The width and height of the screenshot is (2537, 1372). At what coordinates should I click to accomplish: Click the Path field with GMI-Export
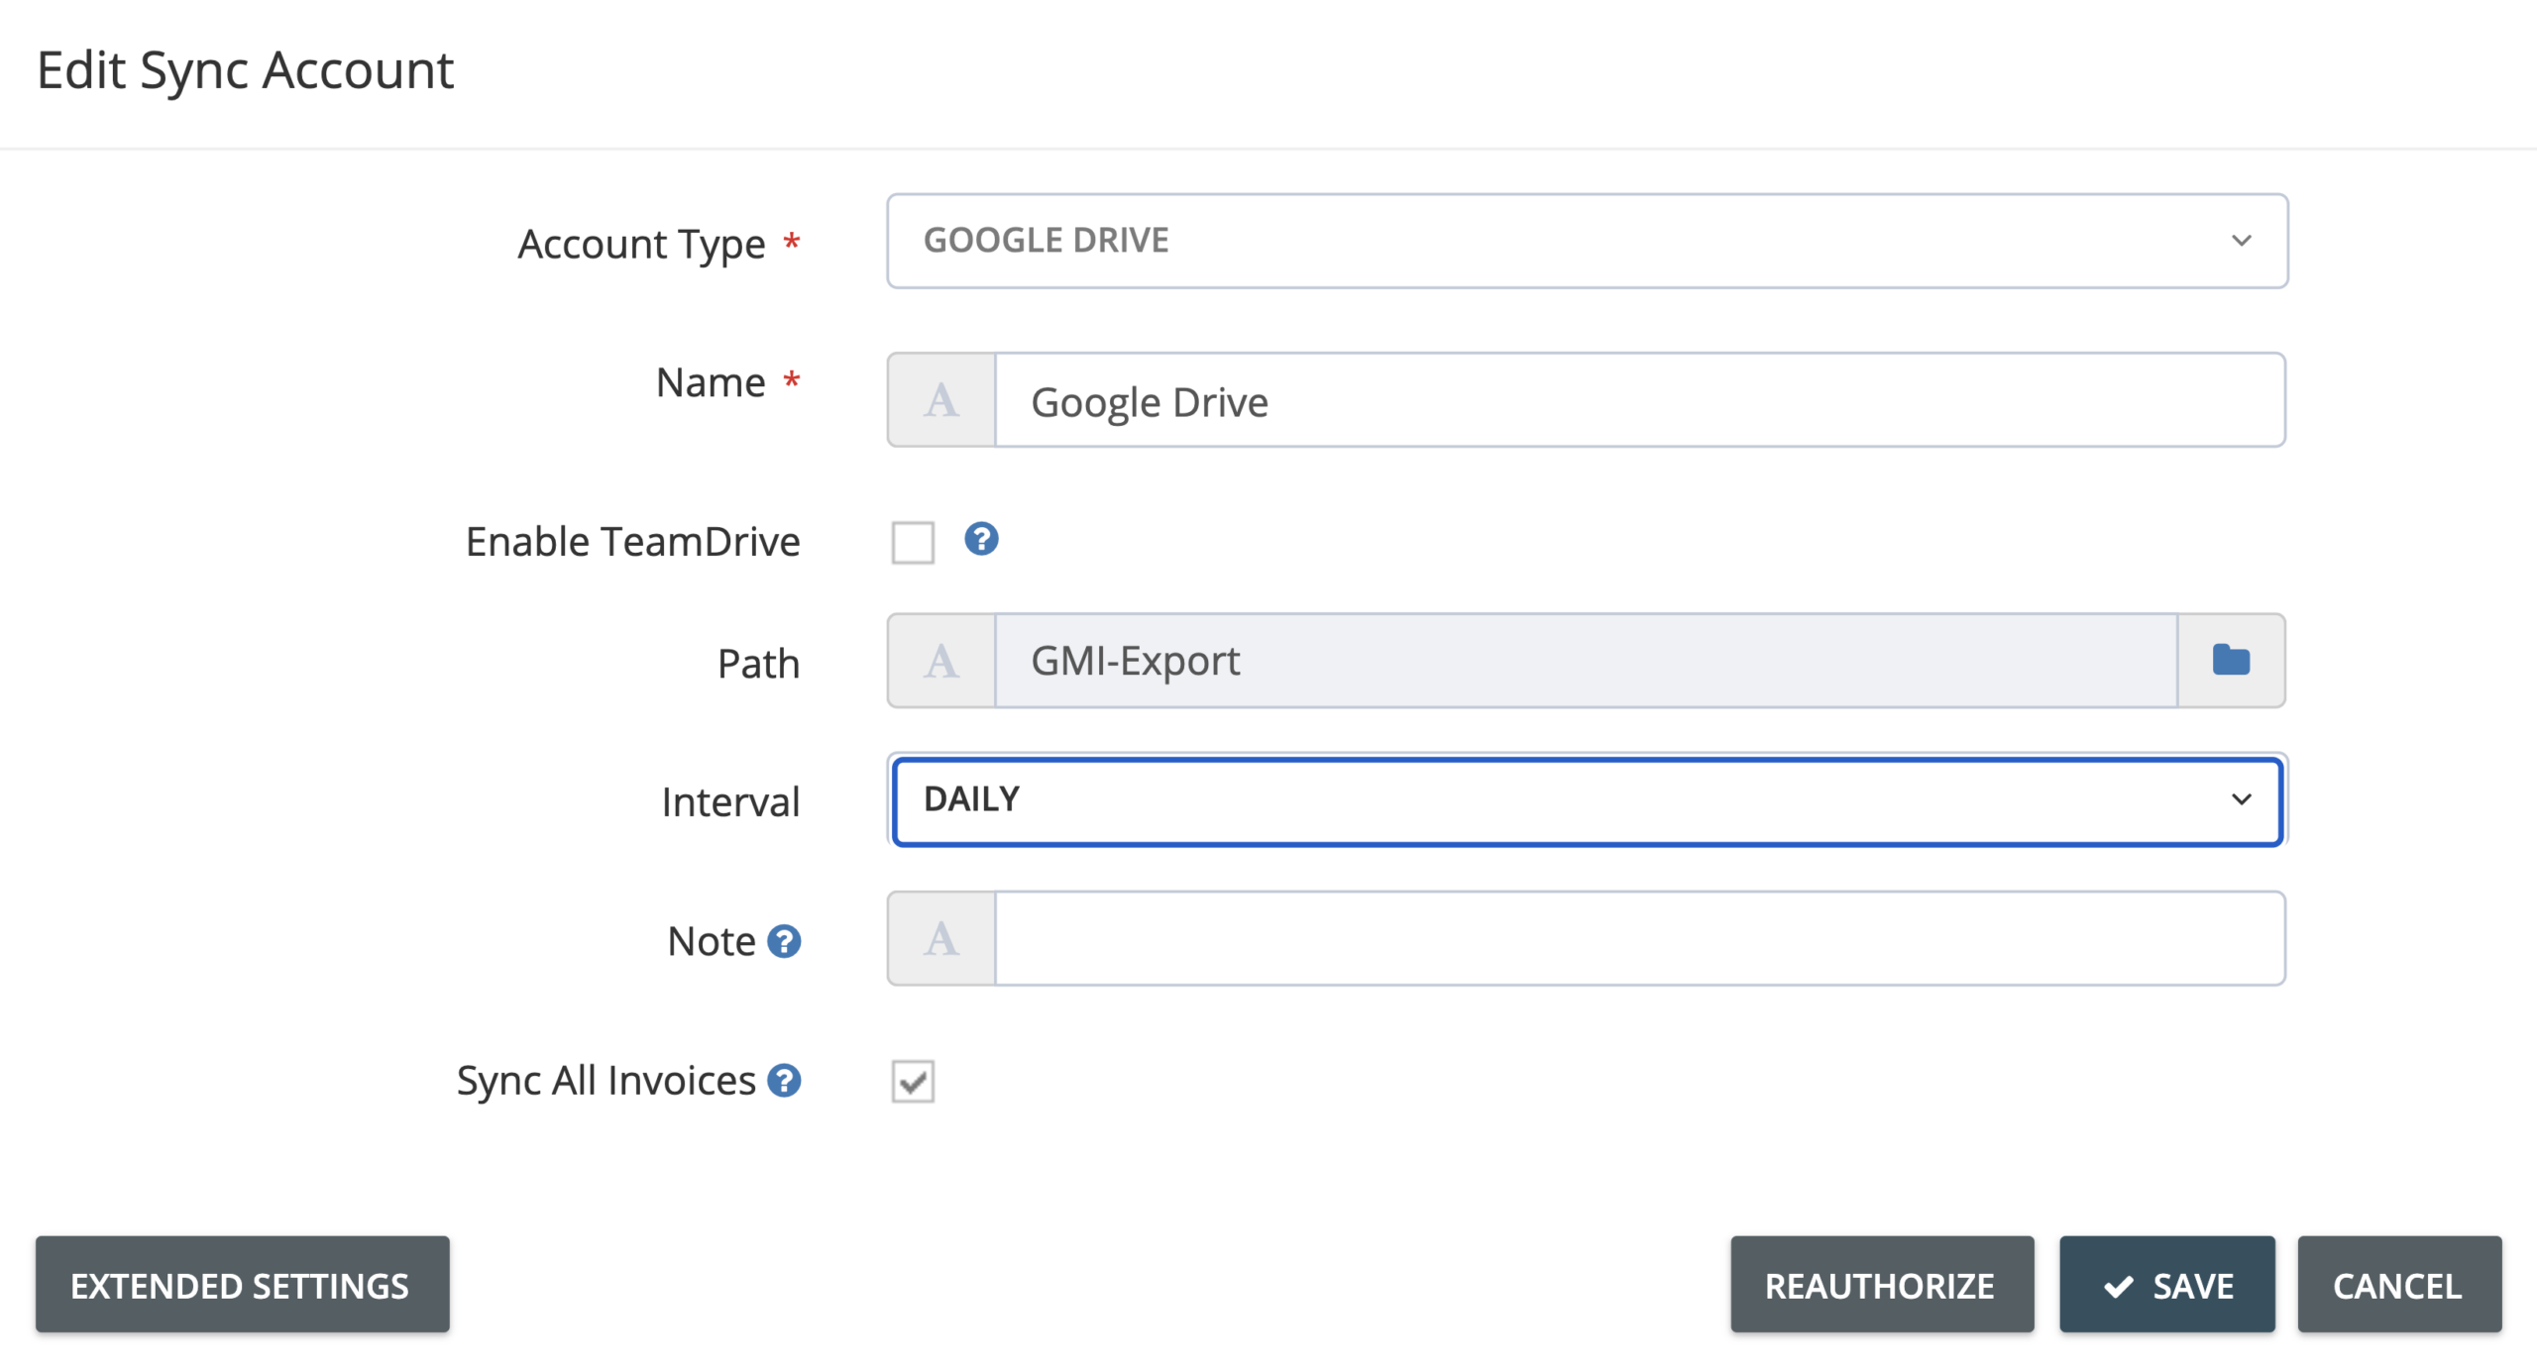pos(1586,661)
